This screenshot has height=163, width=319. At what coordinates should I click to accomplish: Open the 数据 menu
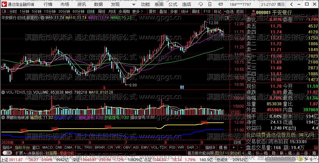point(98,4)
